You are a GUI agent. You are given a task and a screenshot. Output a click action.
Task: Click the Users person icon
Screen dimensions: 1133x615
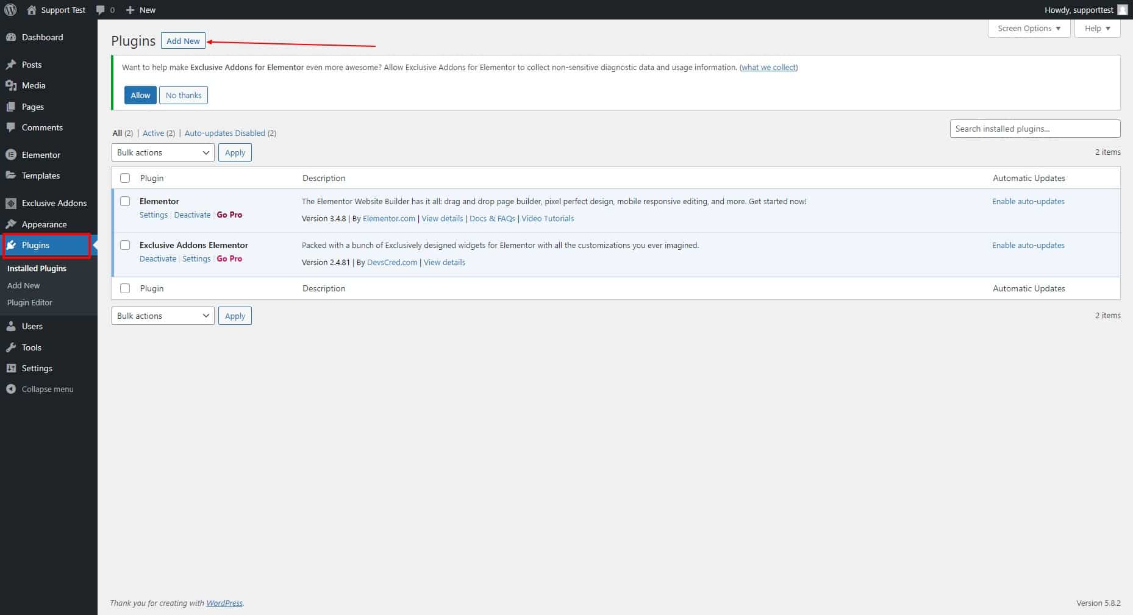(x=11, y=326)
